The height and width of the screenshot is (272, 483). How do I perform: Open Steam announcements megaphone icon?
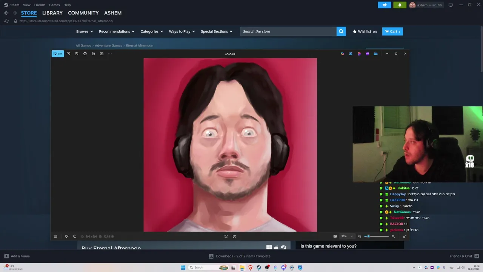385,5
